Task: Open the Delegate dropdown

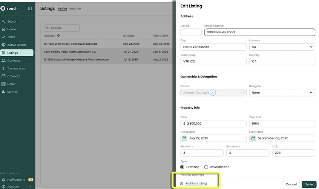Action: click(x=282, y=93)
